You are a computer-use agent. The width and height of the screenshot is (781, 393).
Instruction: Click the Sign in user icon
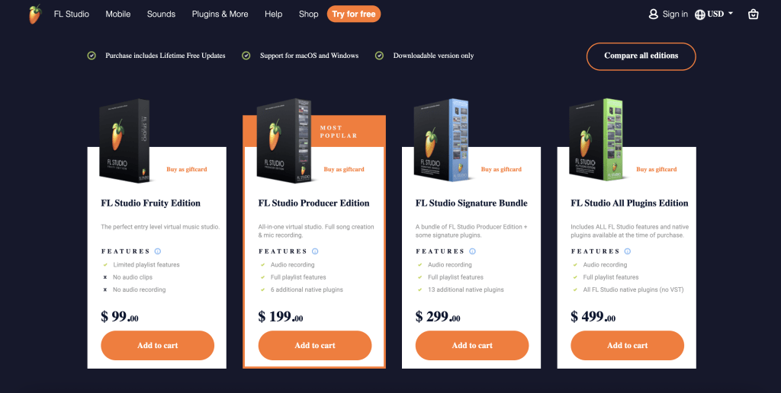click(654, 14)
